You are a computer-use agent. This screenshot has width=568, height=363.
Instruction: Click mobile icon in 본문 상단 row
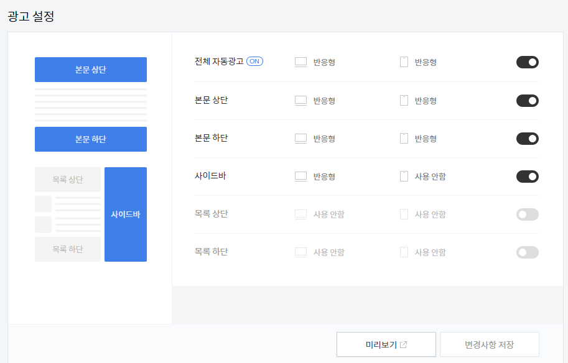404,101
